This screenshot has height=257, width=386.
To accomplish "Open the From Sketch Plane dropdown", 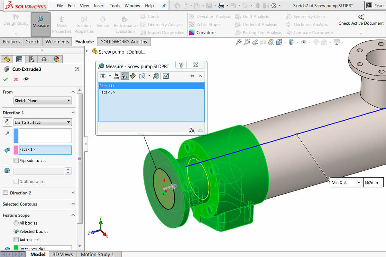I will coord(43,101).
